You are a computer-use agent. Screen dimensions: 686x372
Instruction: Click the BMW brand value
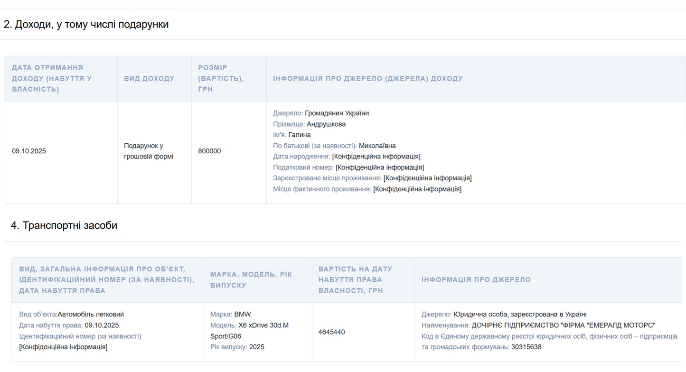243,315
